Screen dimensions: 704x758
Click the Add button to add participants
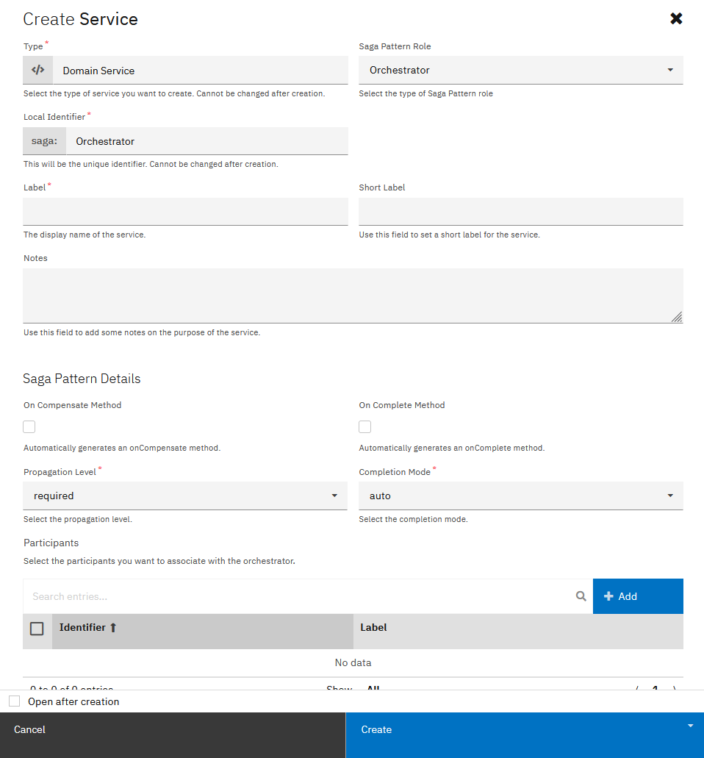638,596
